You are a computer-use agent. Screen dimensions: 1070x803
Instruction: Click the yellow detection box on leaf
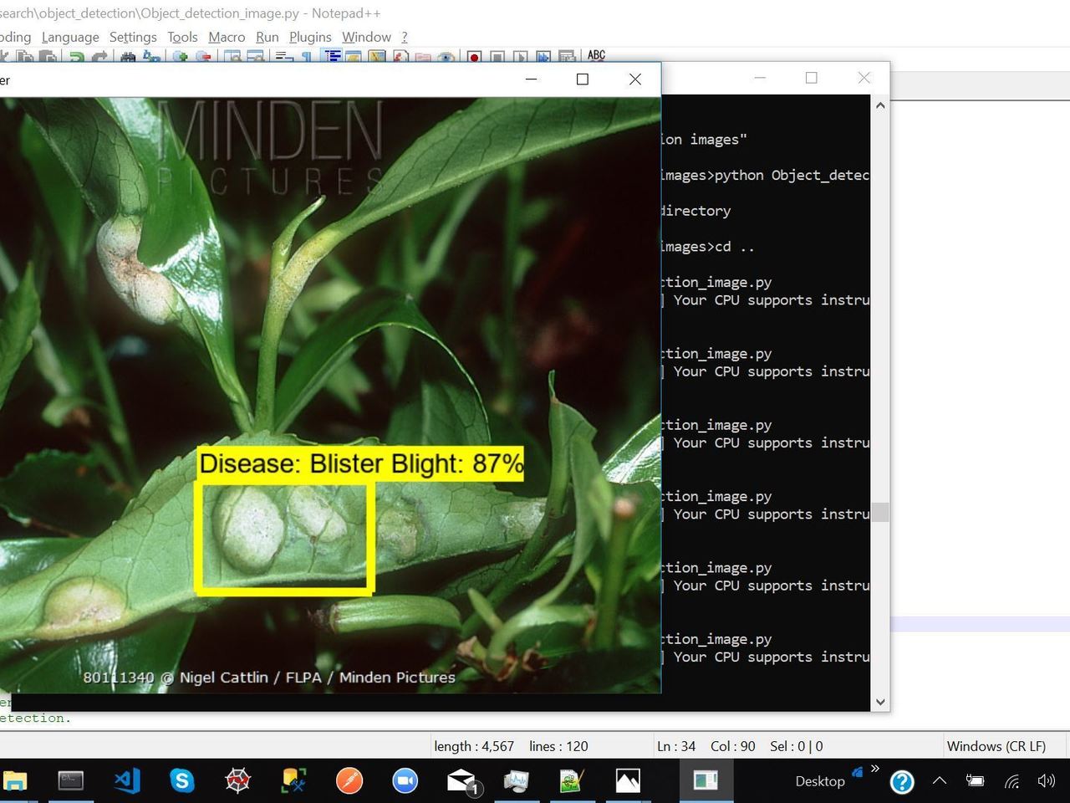[x=284, y=539]
